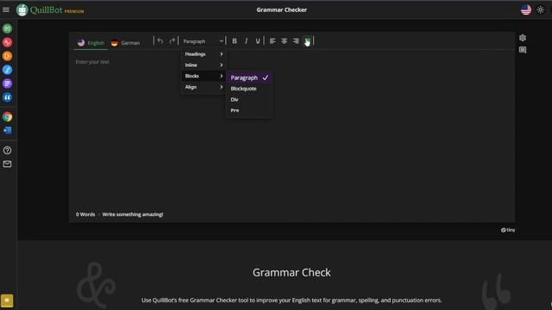
Task: Click the Grammar Check heading
Action: [x=292, y=272]
